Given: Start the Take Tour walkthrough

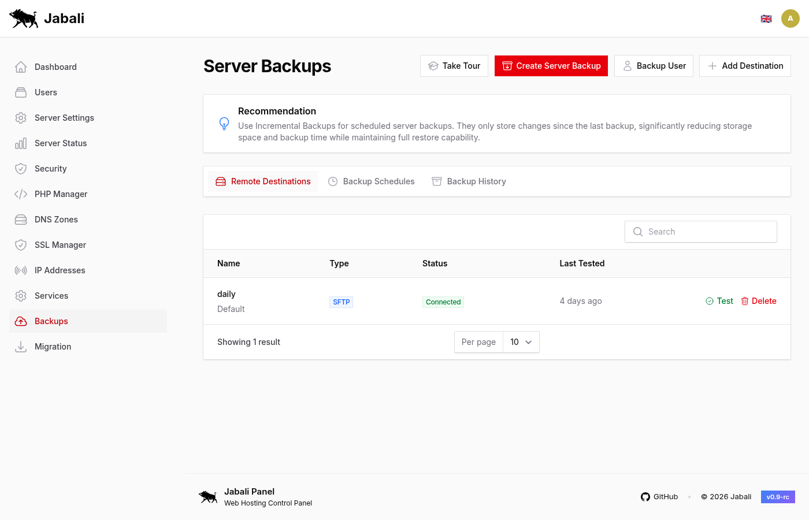Looking at the screenshot, I should (454, 66).
